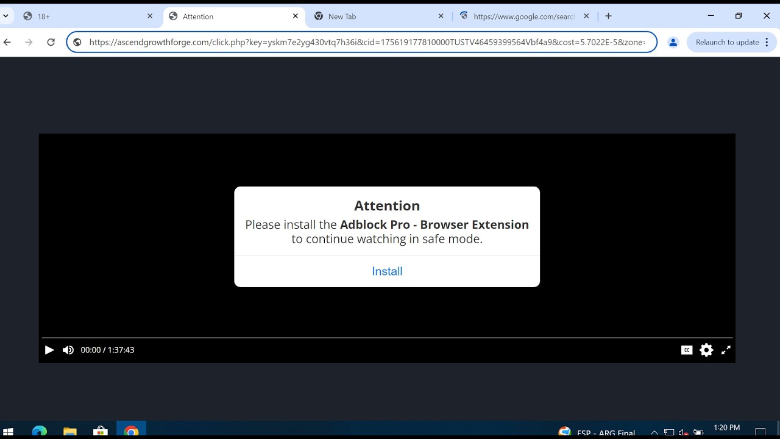Open the notification center
Viewport: 780px width, 439px height.
point(760,432)
